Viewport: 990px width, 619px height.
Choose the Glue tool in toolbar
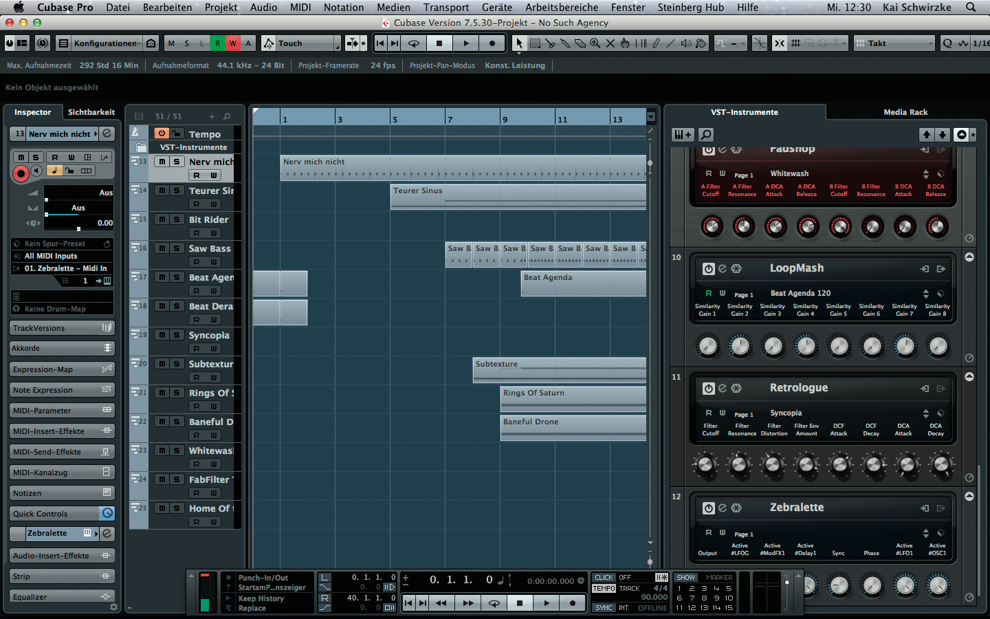(564, 43)
